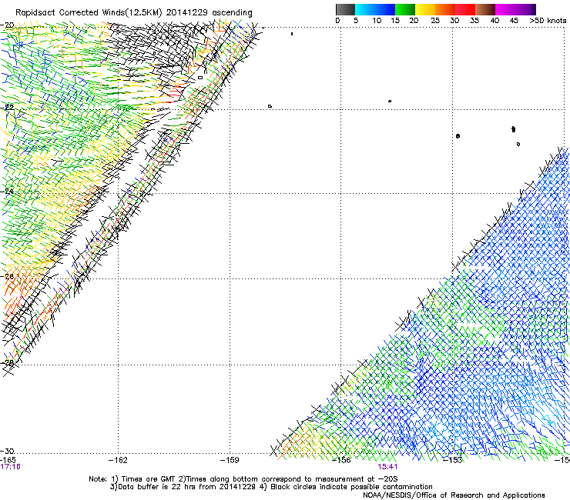
Task: Click the '0' legend scale label
Action: (337, 21)
